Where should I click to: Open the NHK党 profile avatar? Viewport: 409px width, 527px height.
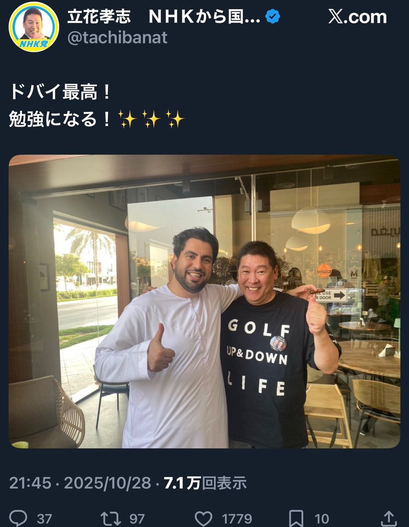[x=34, y=27]
